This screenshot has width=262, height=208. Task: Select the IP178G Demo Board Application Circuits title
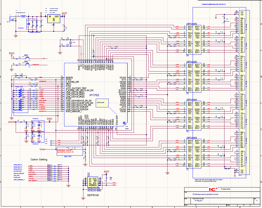pos(205,195)
